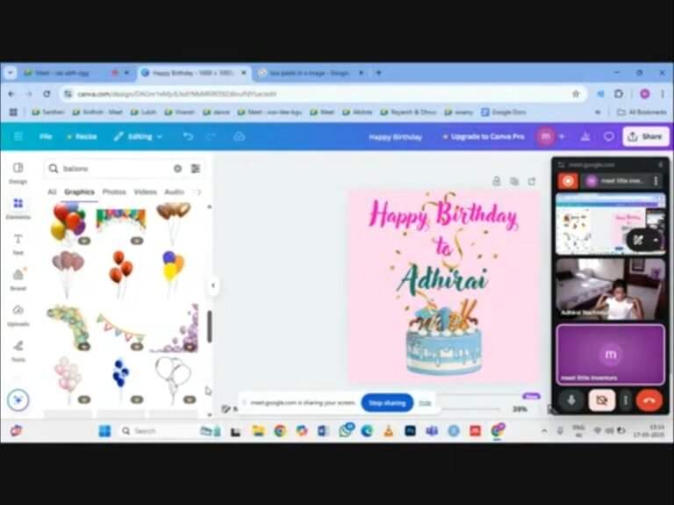This screenshot has height=505, width=674.
Task: Click the undo arrow in Canva toolbar
Action: point(188,136)
